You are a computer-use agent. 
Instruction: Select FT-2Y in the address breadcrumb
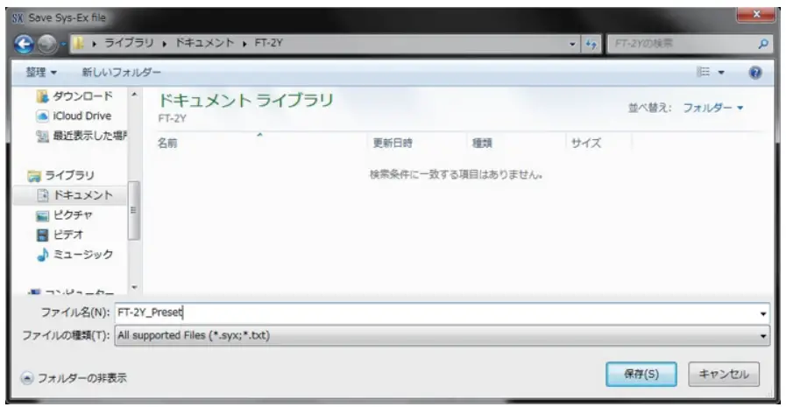tap(269, 43)
